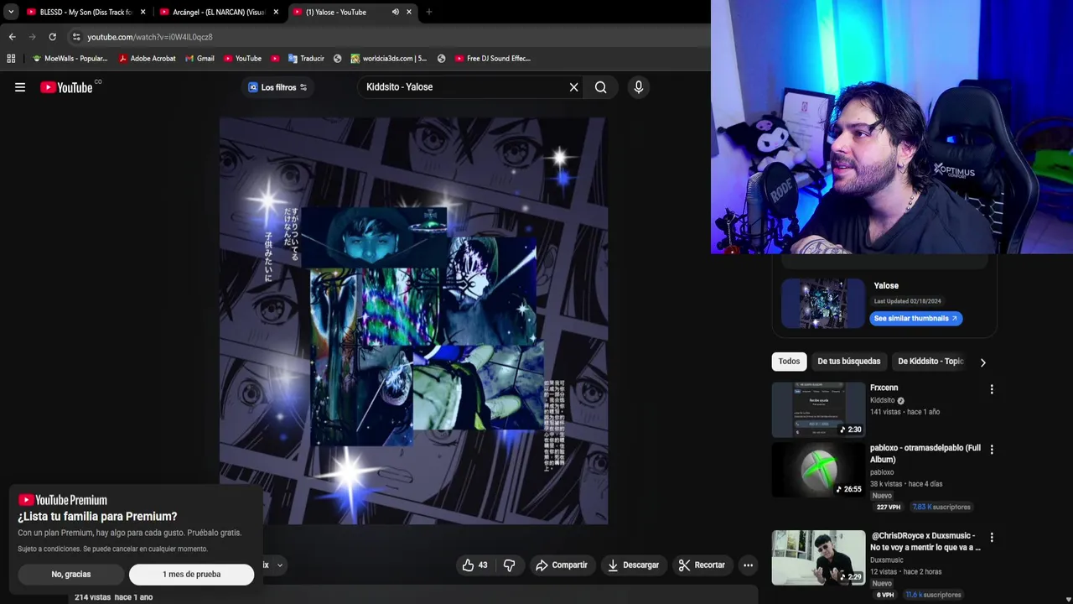Show more filter chips with right chevron
This screenshot has width=1073, height=604.
click(982, 362)
